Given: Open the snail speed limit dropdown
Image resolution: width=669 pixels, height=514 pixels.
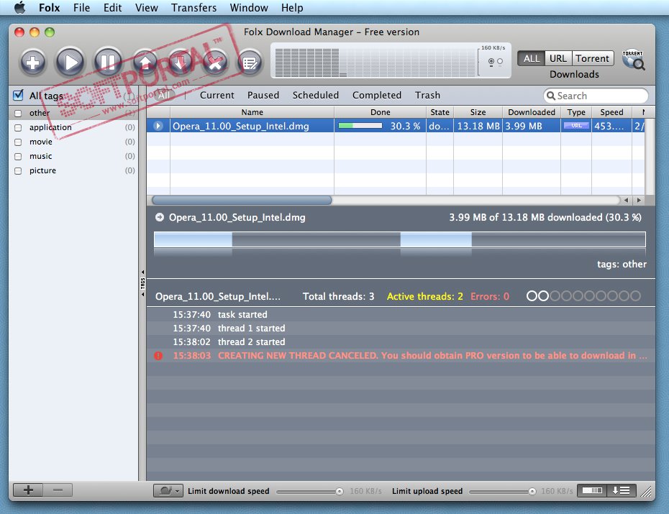Looking at the screenshot, I should click(x=168, y=491).
